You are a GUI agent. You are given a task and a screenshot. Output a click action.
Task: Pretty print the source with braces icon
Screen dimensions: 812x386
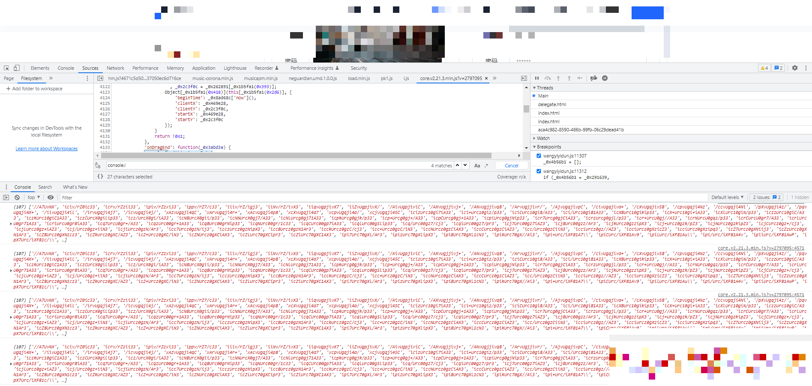tap(100, 176)
